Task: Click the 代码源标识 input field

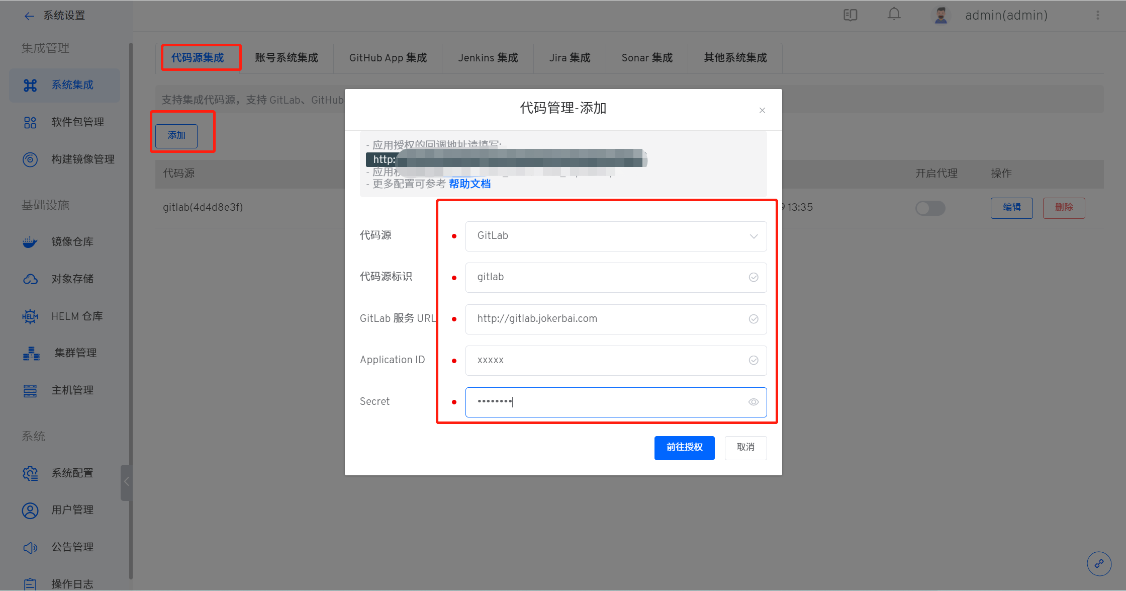Action: point(616,277)
